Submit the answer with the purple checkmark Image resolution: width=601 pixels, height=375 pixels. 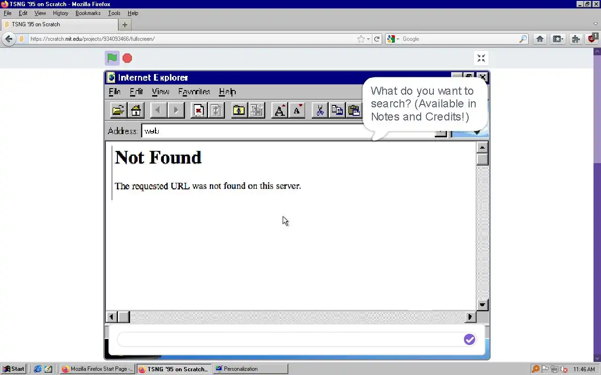coord(470,339)
